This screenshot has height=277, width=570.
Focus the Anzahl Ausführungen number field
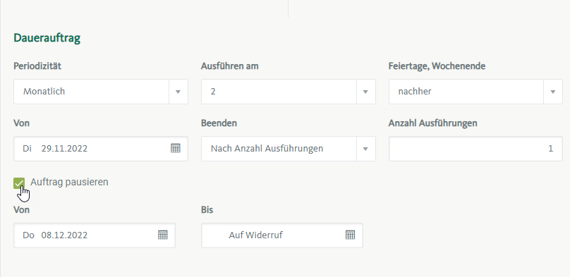pos(476,149)
